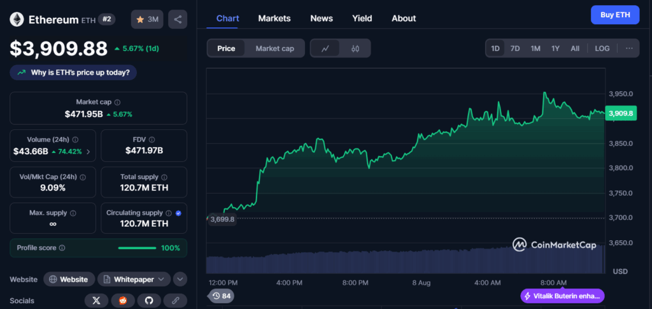Screen dimensions: 652x309
Task: Select the Market cap toggle
Action: (x=274, y=48)
